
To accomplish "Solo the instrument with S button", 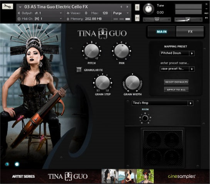I will tap(137, 7).
